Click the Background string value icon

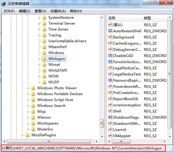point(110,37)
